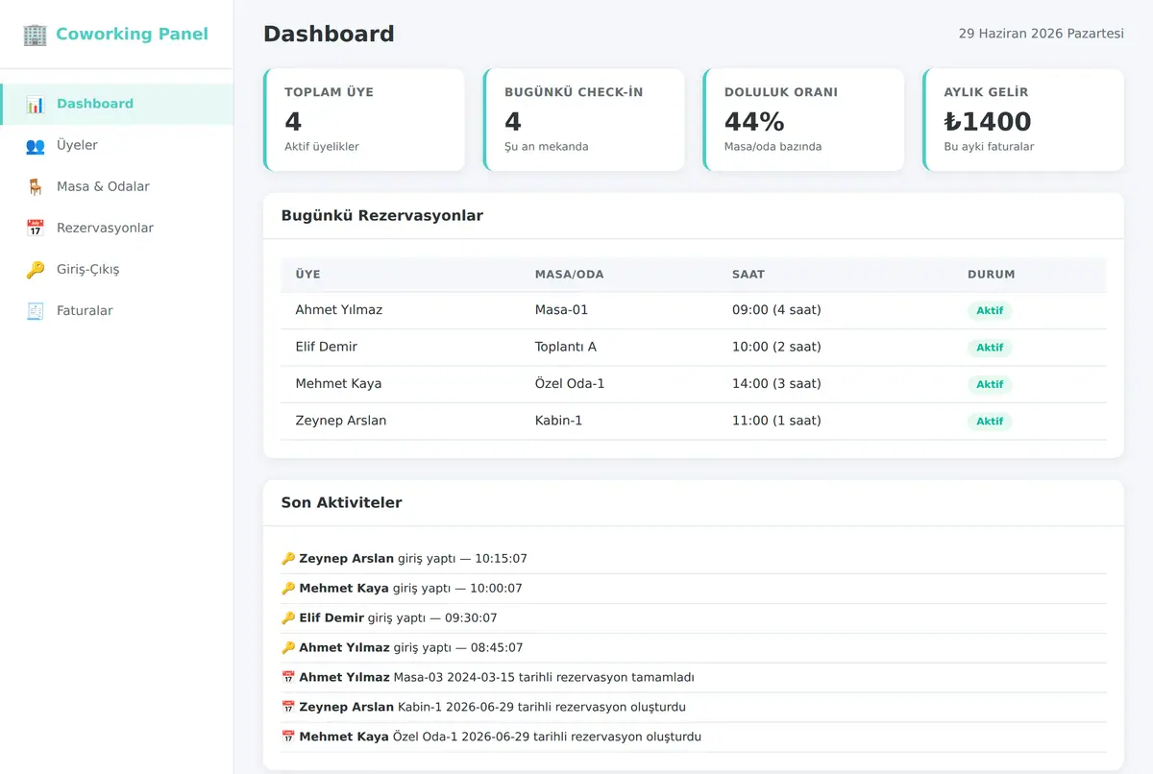Viewport: 1153px width, 774px height.
Task: Click key icon next to Mehmet Kaya check-in
Action: coord(288,588)
